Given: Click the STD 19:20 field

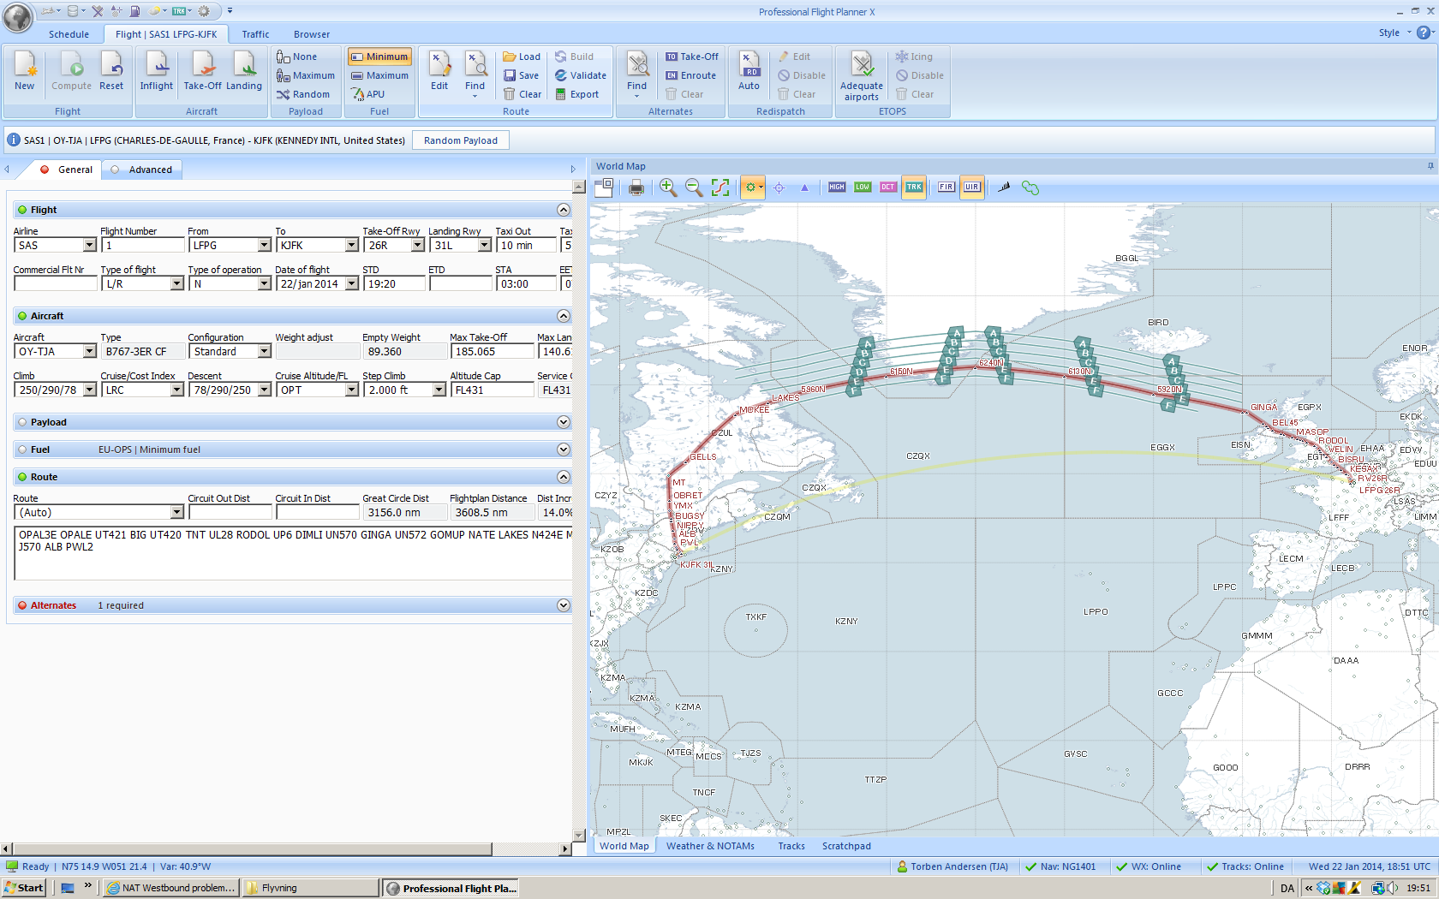Looking at the screenshot, I should (x=393, y=283).
